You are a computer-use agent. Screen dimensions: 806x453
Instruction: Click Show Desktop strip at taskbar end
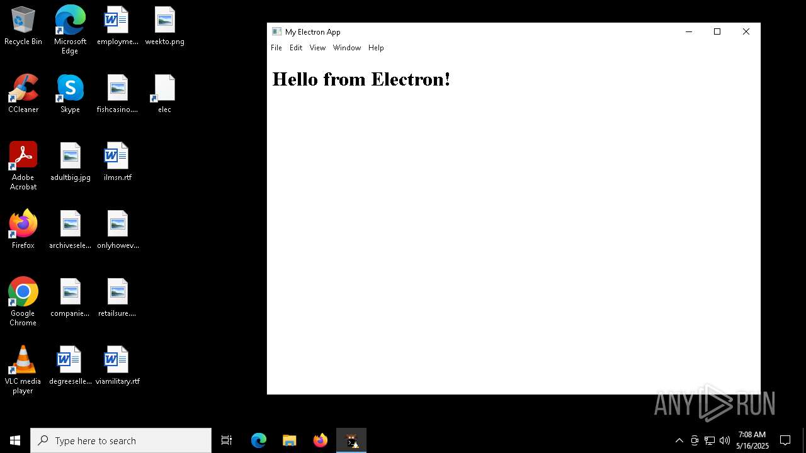point(804,440)
